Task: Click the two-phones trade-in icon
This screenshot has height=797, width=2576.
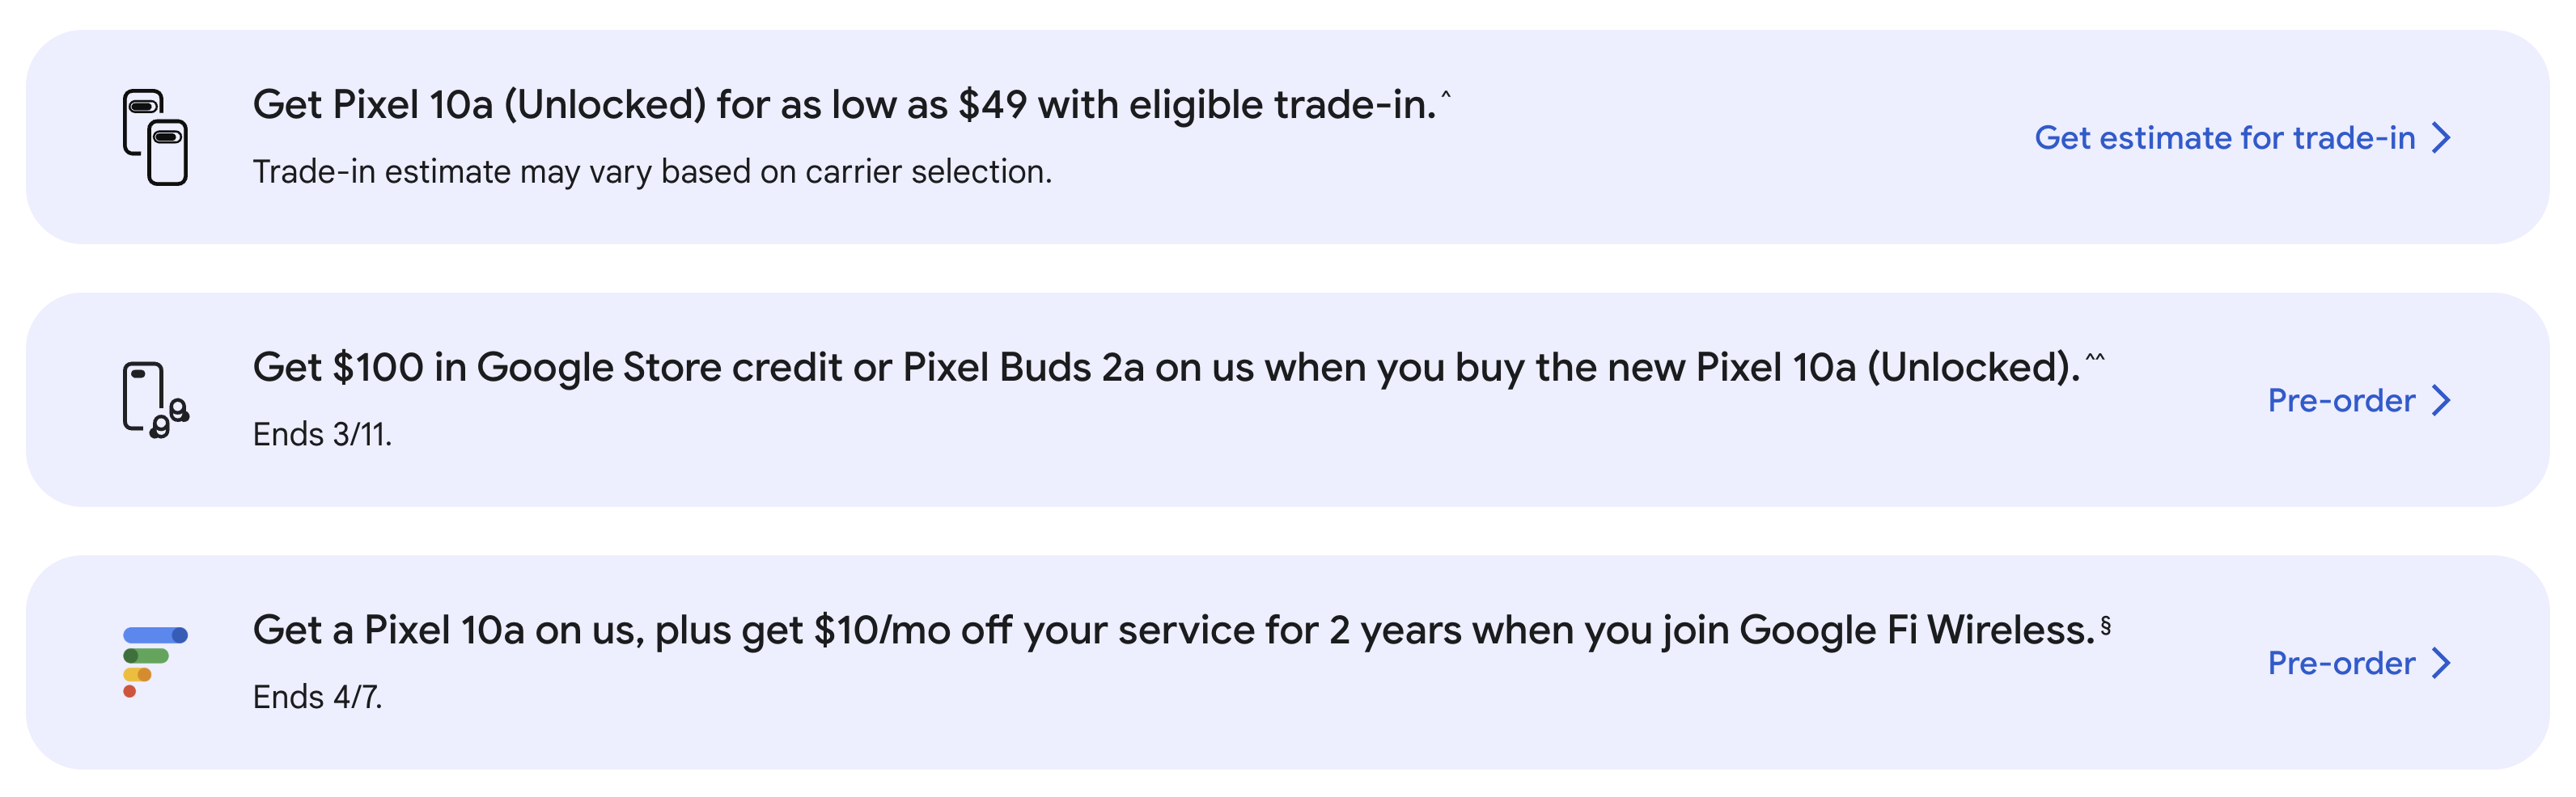Action: (x=155, y=137)
